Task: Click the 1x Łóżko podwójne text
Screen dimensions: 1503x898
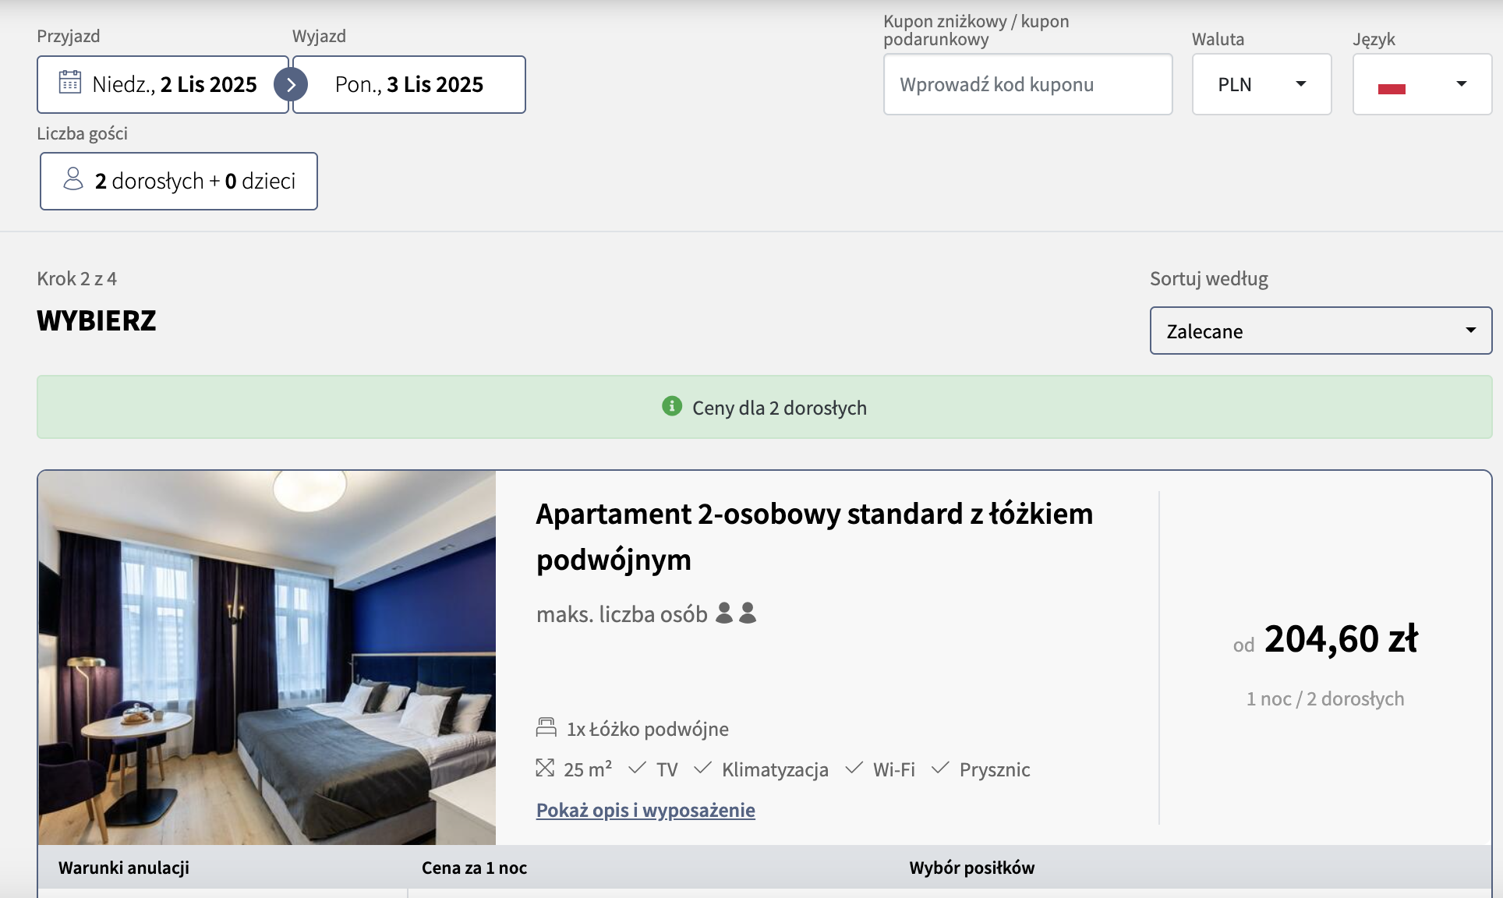Action: click(x=648, y=729)
